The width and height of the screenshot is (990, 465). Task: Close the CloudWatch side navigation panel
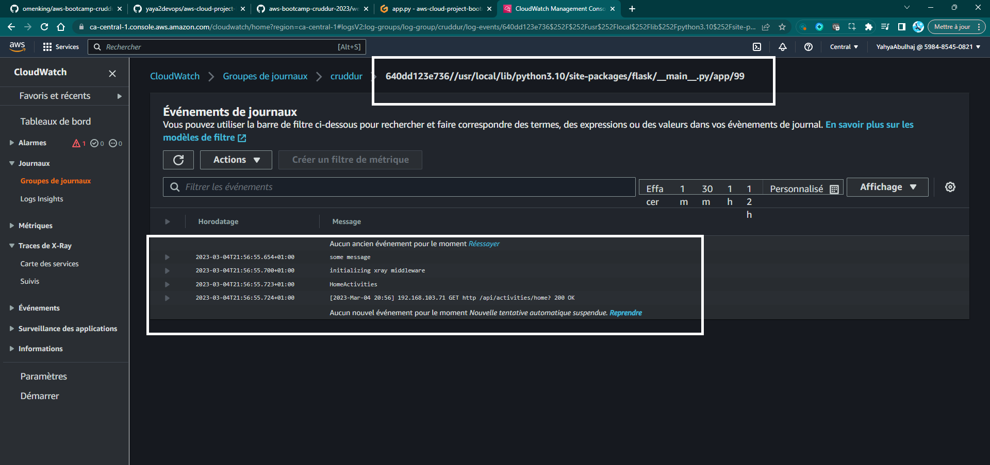click(112, 73)
